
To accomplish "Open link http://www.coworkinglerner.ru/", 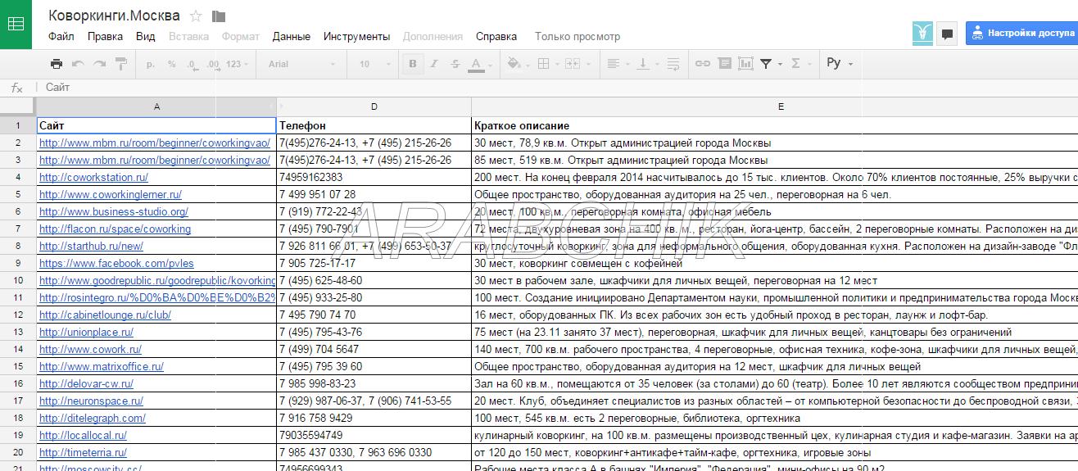I will tap(111, 194).
